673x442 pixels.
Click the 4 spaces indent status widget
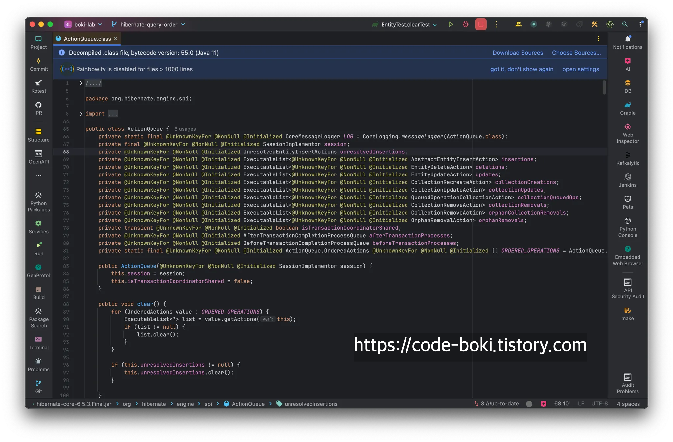pos(628,404)
